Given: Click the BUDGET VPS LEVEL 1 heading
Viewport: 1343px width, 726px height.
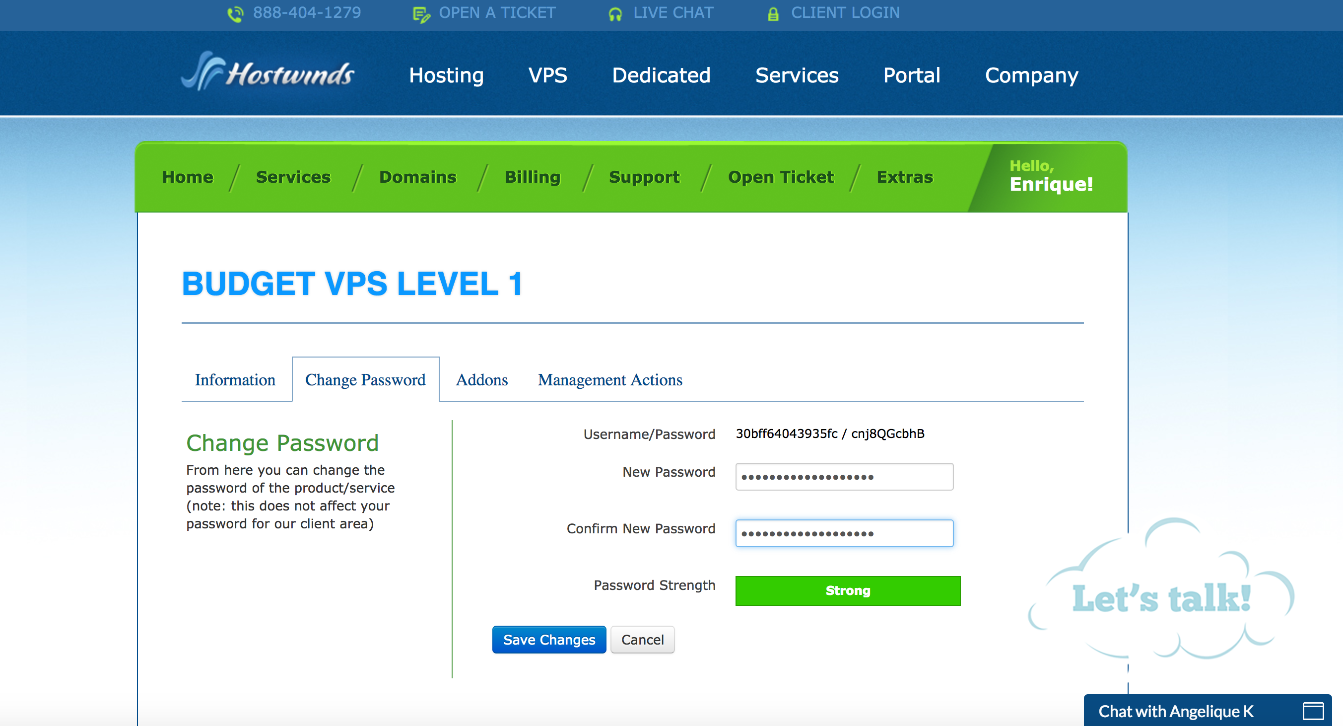Looking at the screenshot, I should point(352,284).
